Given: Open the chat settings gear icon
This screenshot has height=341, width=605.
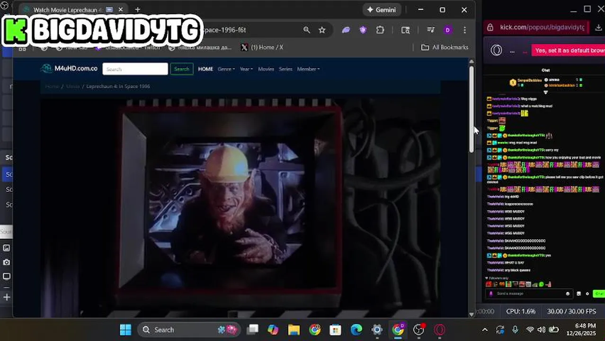Looking at the screenshot, I should point(587,294).
